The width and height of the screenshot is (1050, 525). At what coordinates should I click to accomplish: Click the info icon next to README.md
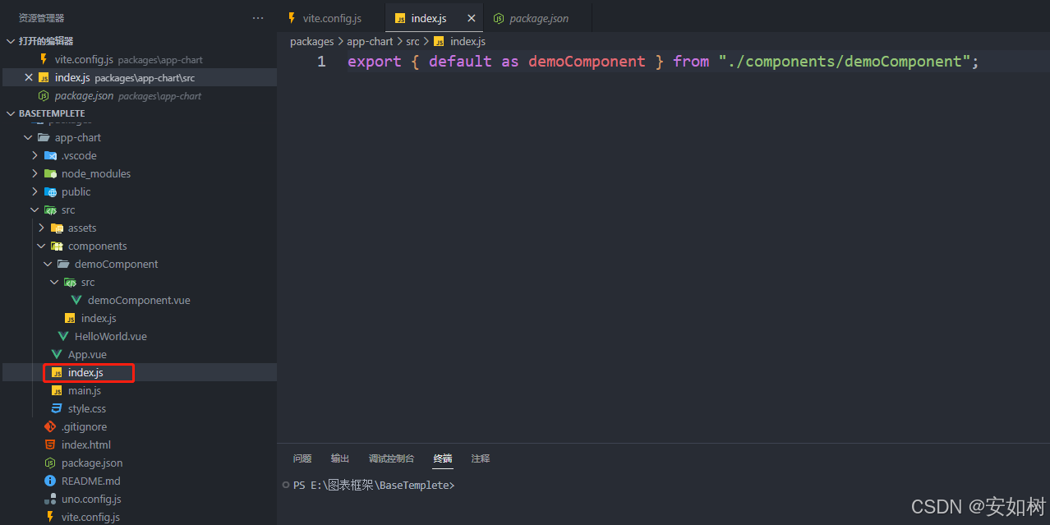[x=48, y=481]
